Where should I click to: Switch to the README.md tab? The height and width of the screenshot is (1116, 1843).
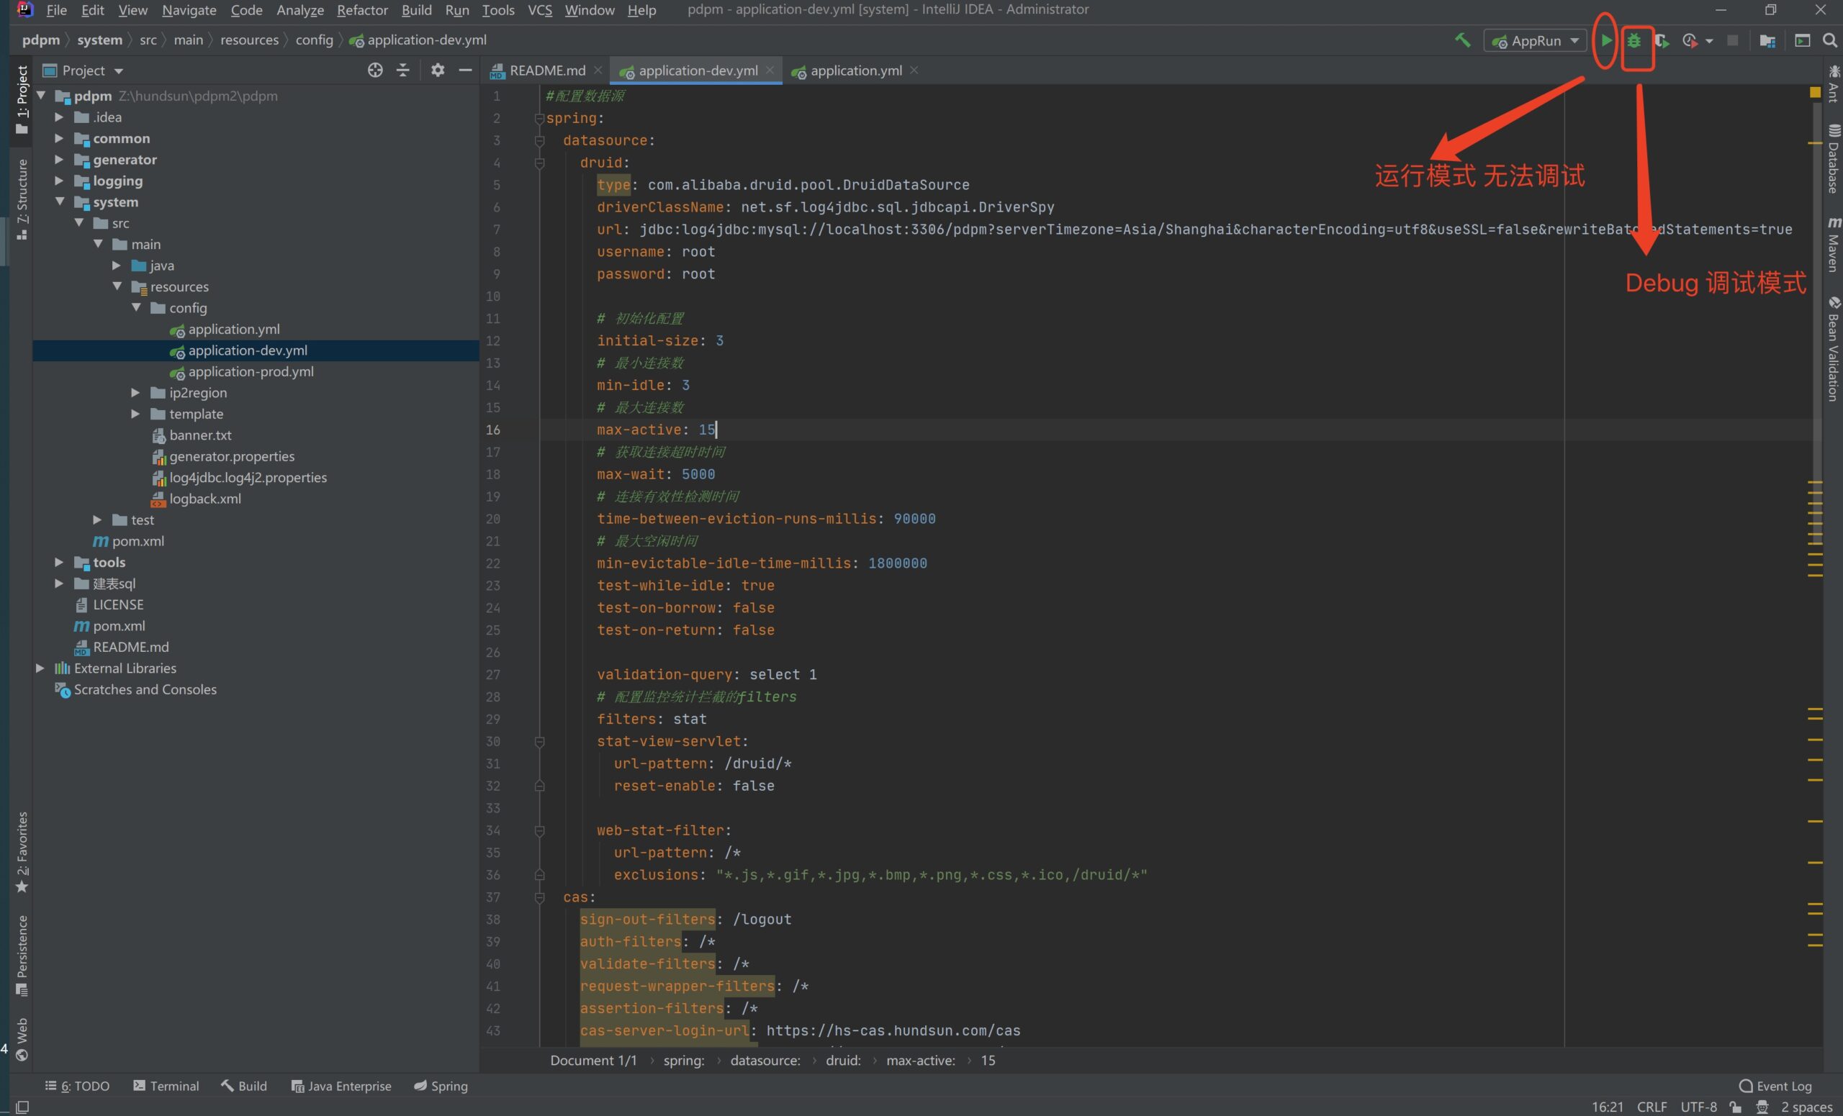pos(546,71)
